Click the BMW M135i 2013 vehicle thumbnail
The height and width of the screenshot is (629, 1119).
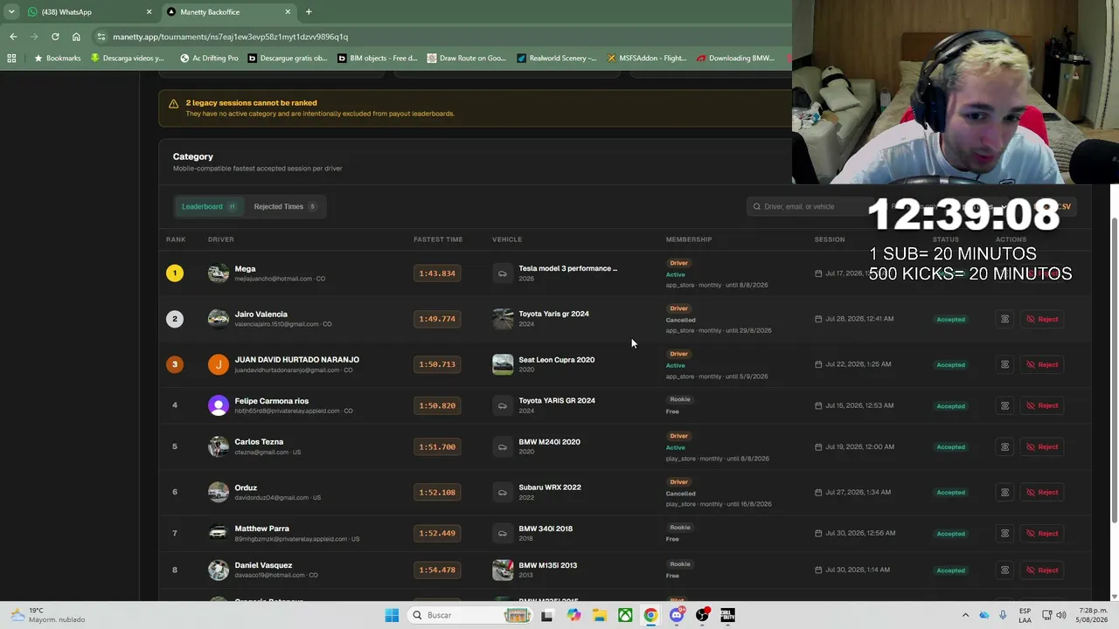[503, 570]
